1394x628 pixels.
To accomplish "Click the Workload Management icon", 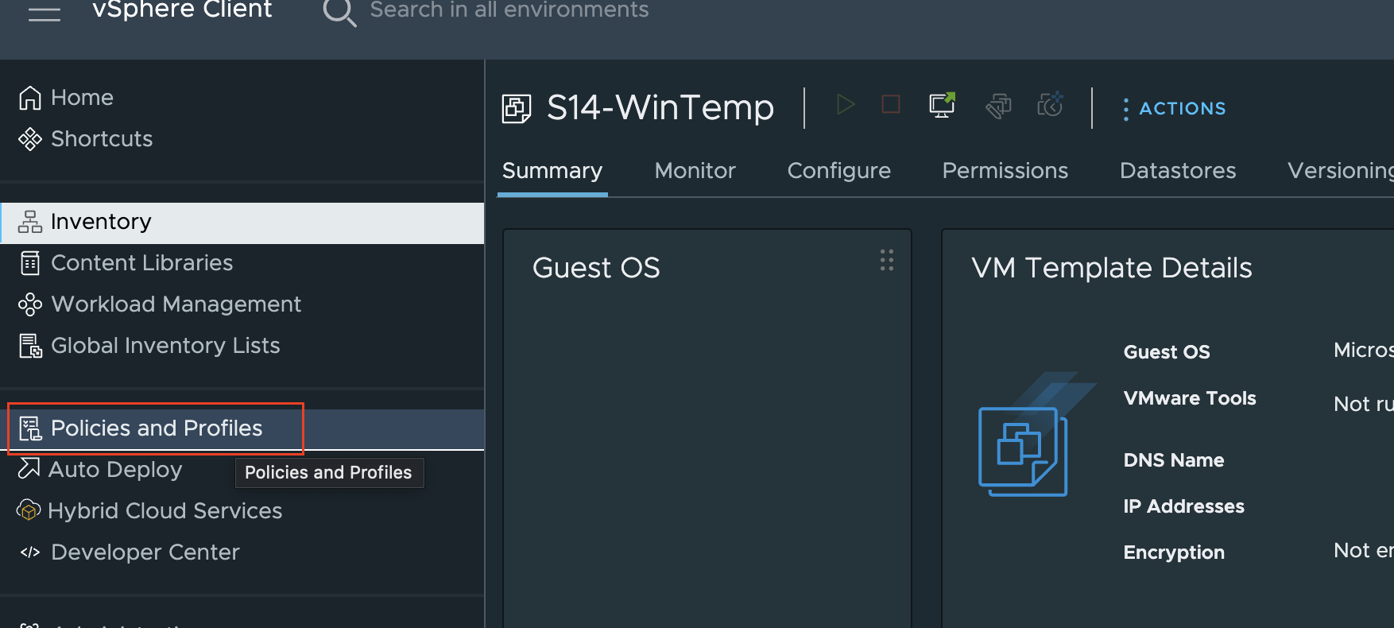I will 30,304.
